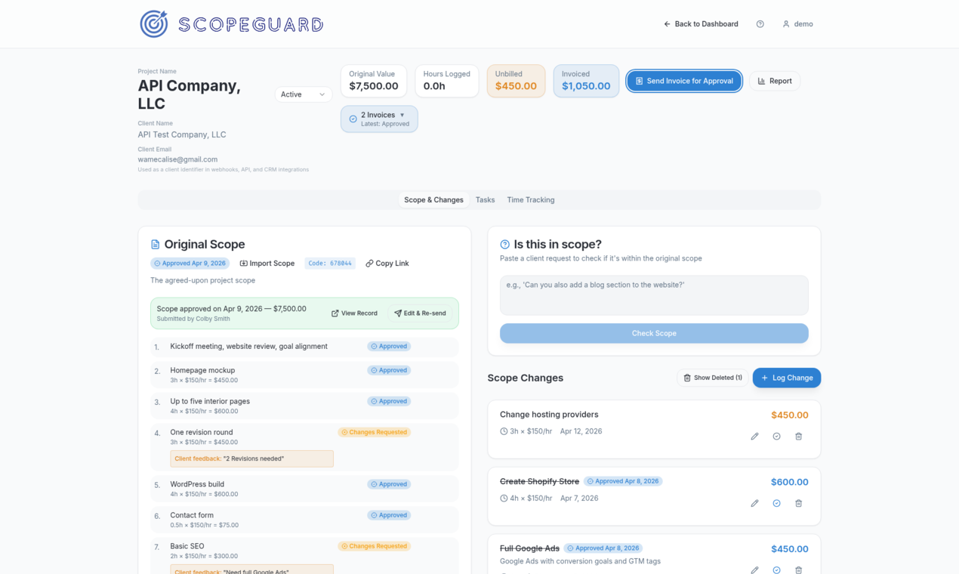This screenshot has width=959, height=574.
Task: Click Send Invoice for Approval
Action: click(x=684, y=81)
